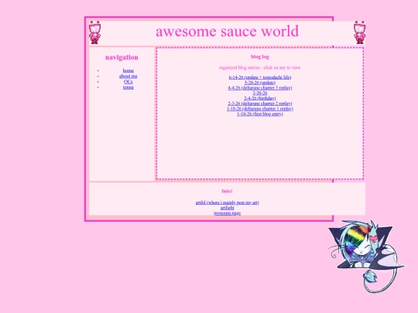Open the about me link
The width and height of the screenshot is (418, 313).
[x=128, y=76]
